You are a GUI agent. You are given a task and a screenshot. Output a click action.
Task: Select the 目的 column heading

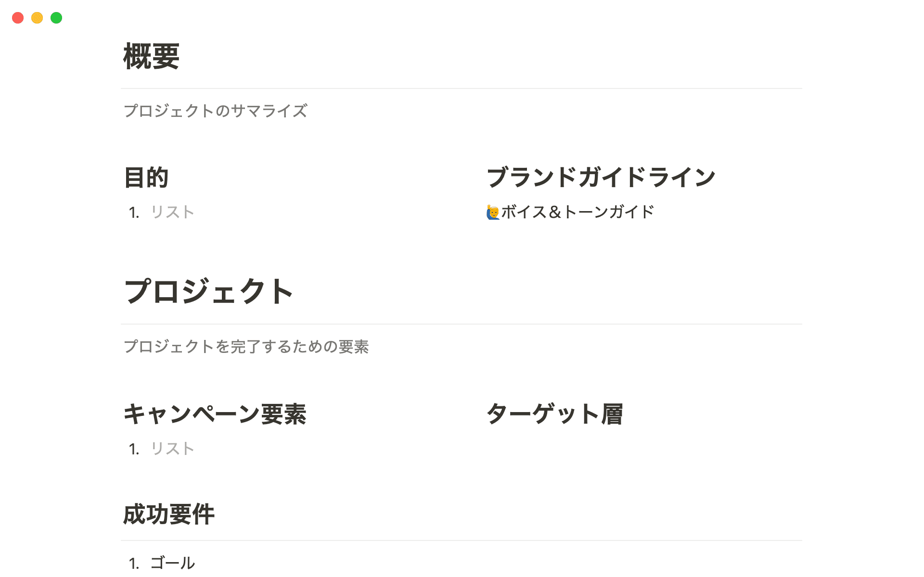click(x=146, y=177)
